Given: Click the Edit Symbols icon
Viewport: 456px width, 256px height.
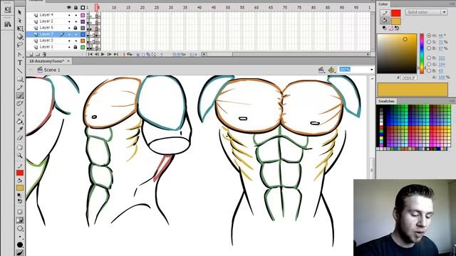Looking at the screenshot, I should [x=331, y=70].
